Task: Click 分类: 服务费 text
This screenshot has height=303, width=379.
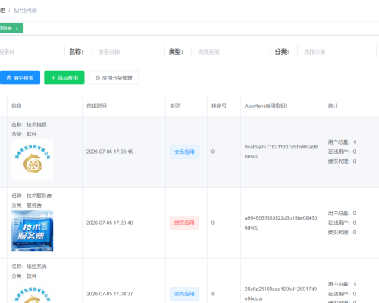Action: tap(27, 205)
